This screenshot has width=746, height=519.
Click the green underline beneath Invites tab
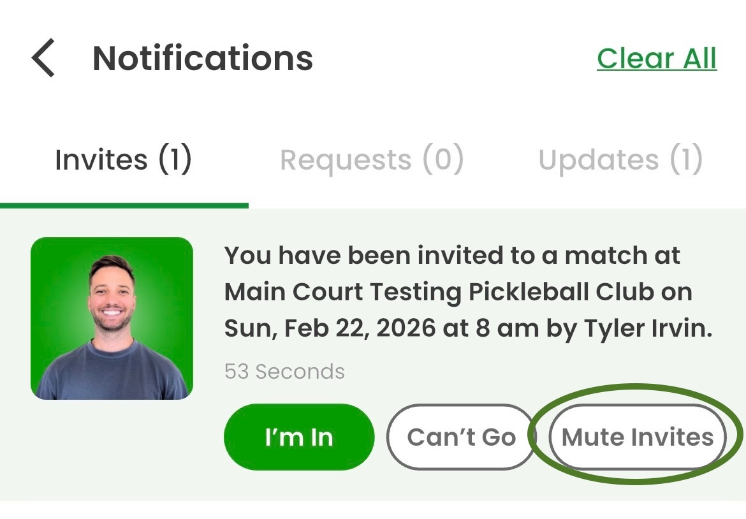tap(124, 205)
